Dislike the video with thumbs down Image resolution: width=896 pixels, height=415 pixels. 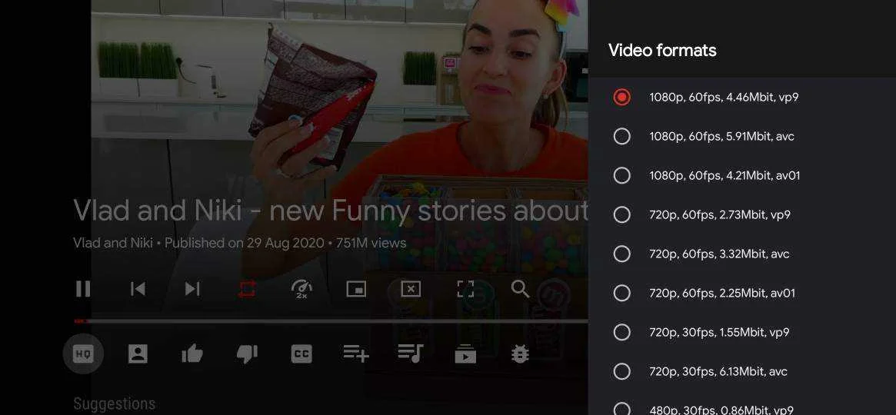pos(247,354)
